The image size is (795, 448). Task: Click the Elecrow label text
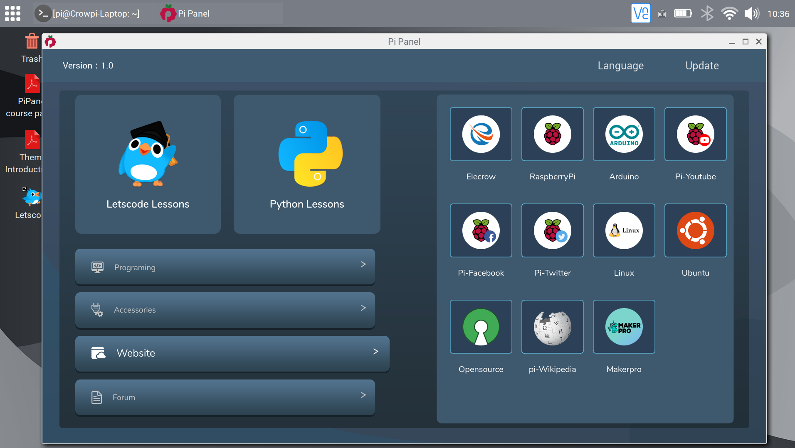tap(481, 176)
